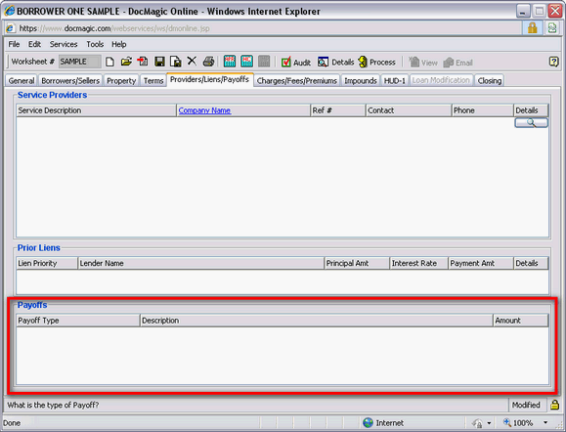Click the Lender Name column header
The height and width of the screenshot is (432, 566).
pos(201,264)
